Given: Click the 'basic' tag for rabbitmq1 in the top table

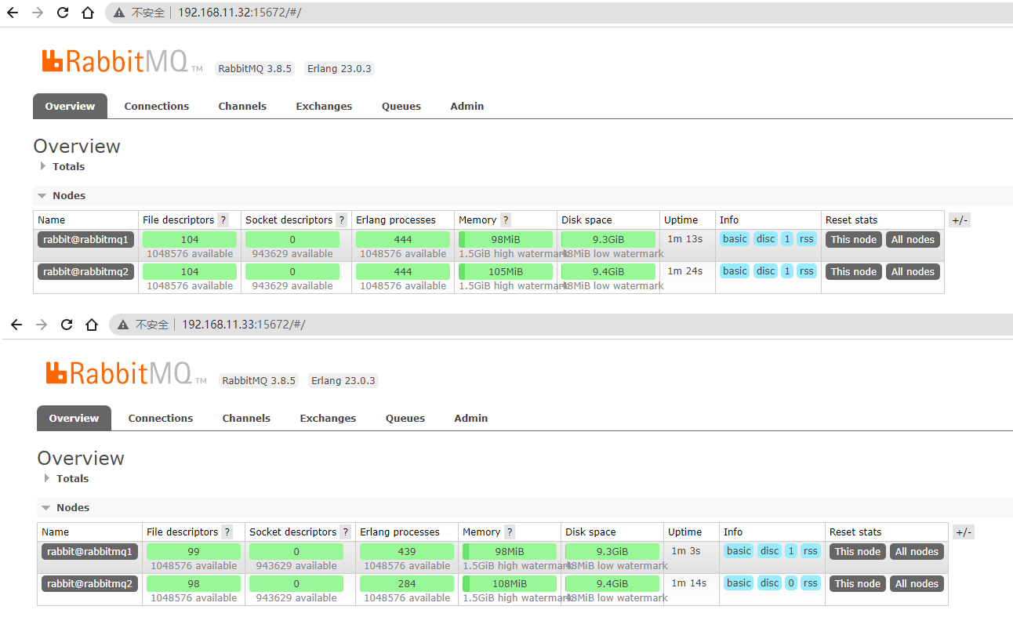Looking at the screenshot, I should [735, 239].
